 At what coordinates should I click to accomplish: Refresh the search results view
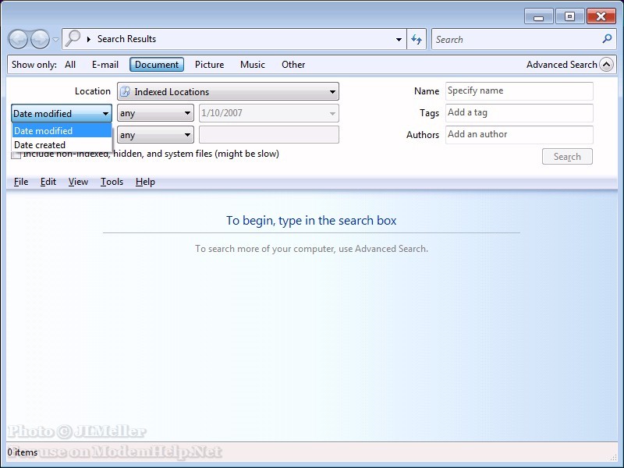point(417,40)
